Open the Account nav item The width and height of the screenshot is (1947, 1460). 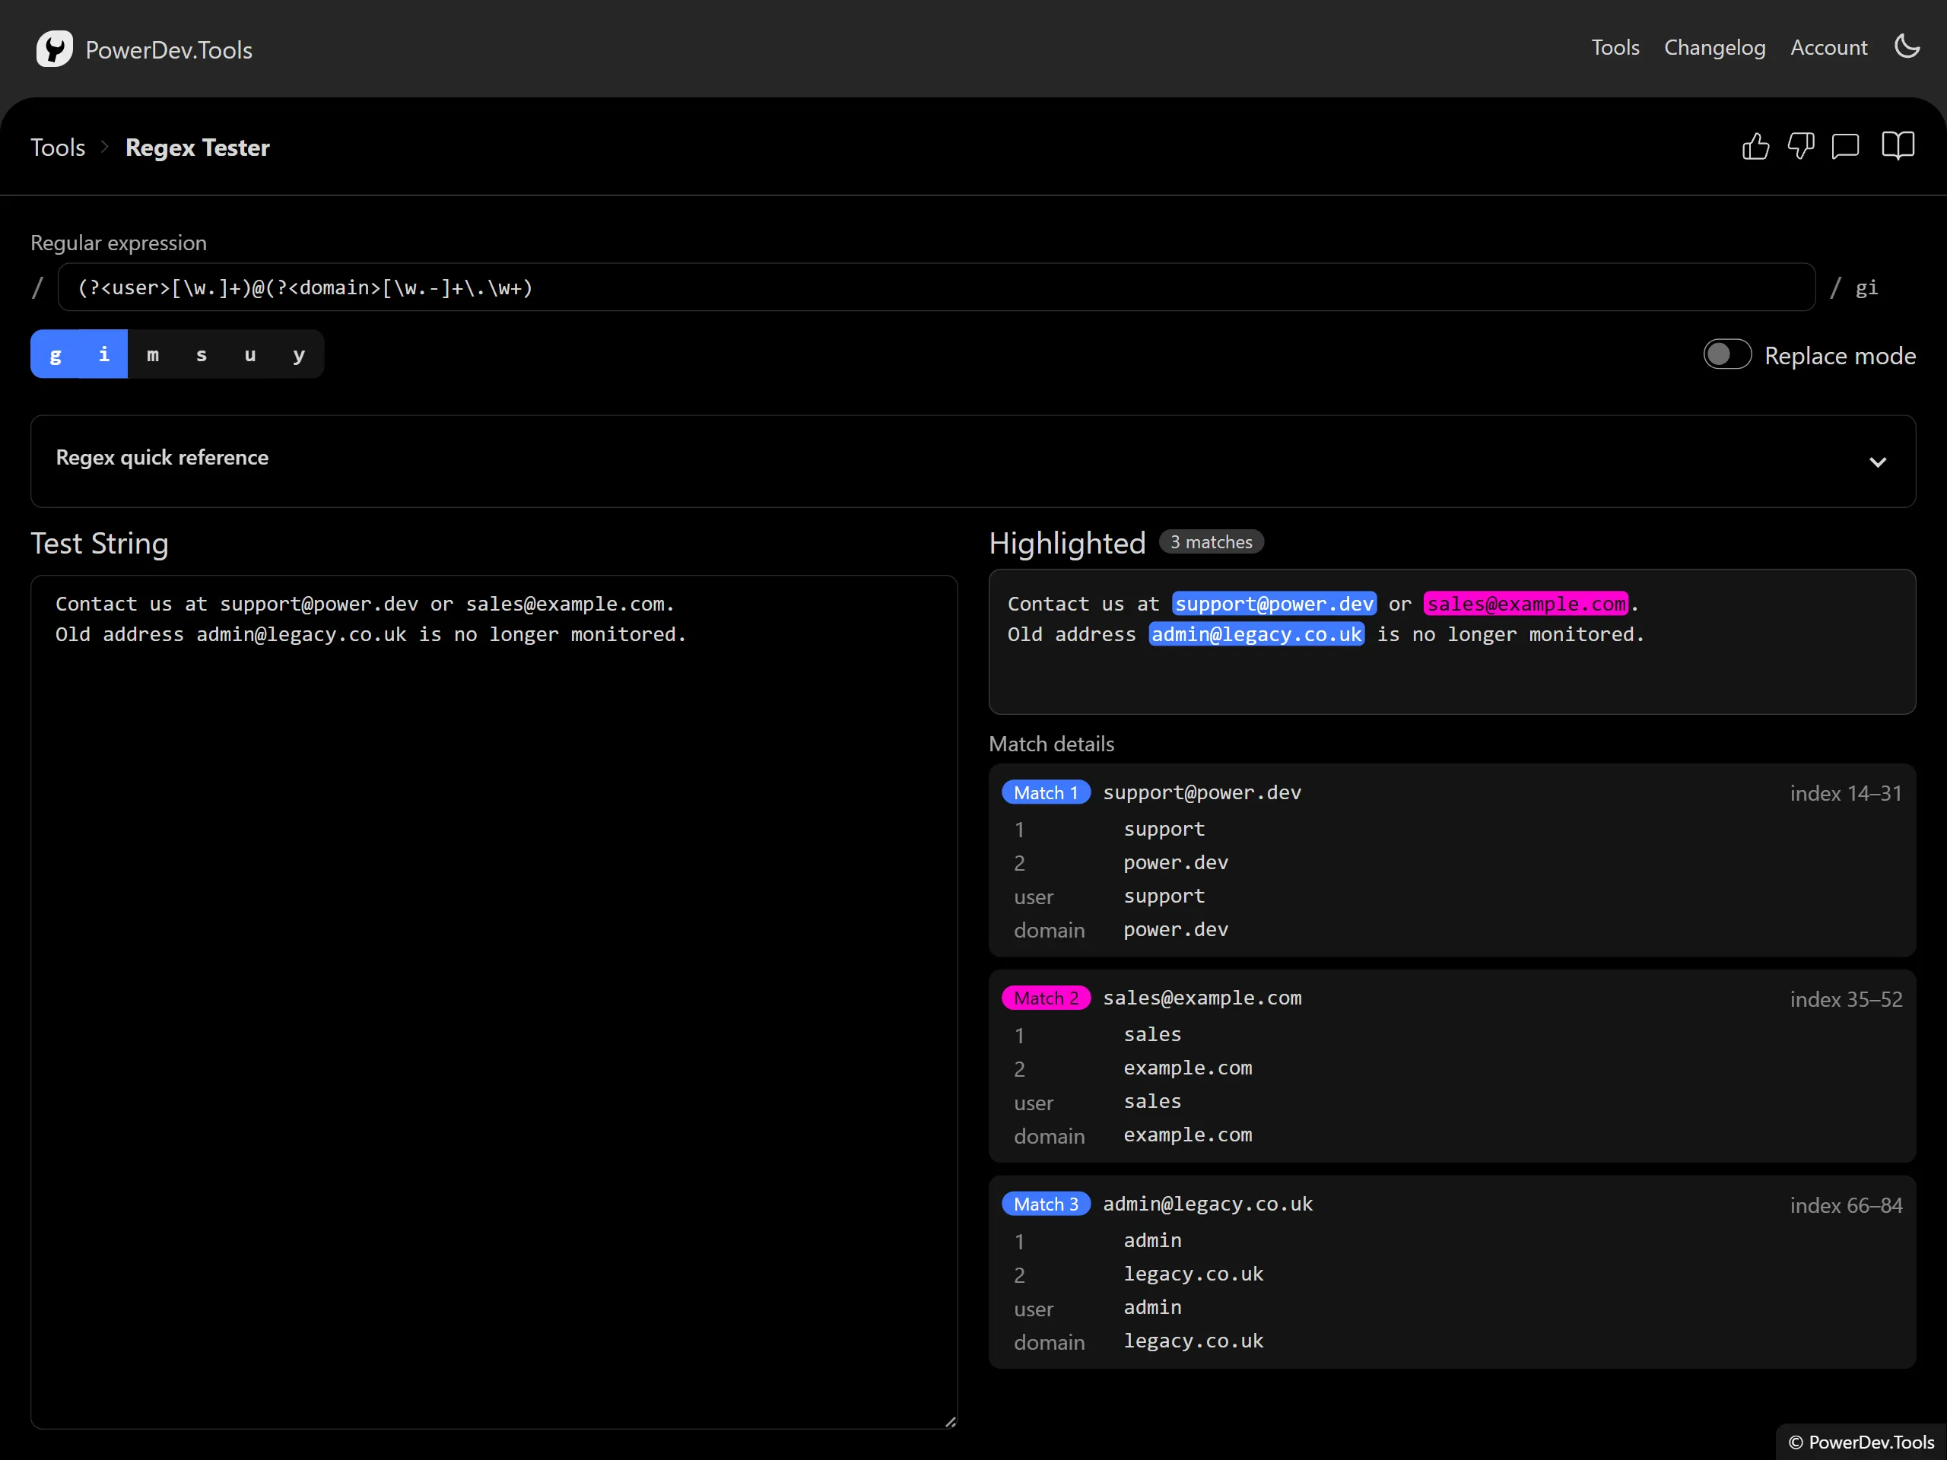pyautogui.click(x=1828, y=47)
